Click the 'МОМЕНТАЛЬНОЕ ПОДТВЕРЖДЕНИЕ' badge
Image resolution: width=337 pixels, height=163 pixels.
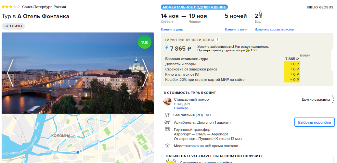coord(194,7)
